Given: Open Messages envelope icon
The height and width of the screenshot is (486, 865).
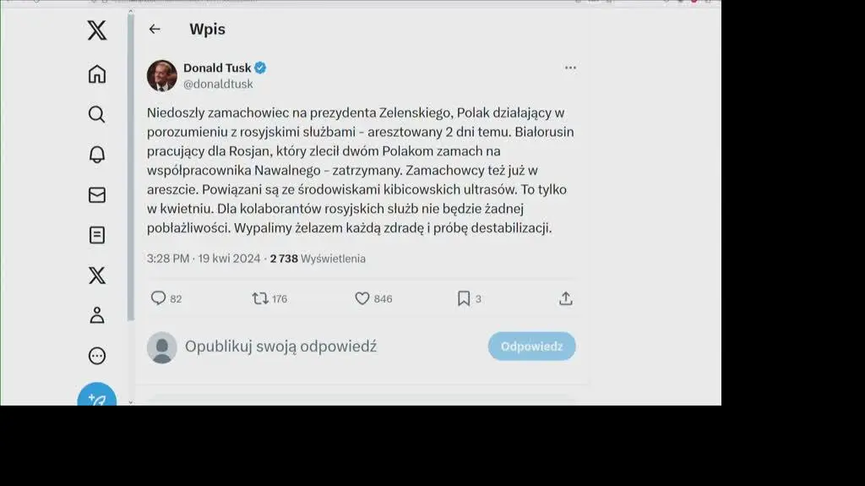Looking at the screenshot, I should (x=97, y=195).
